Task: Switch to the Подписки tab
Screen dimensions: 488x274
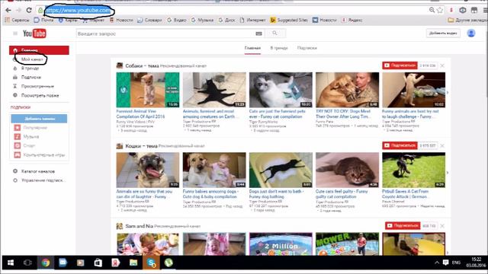Action: pyautogui.click(x=307, y=48)
